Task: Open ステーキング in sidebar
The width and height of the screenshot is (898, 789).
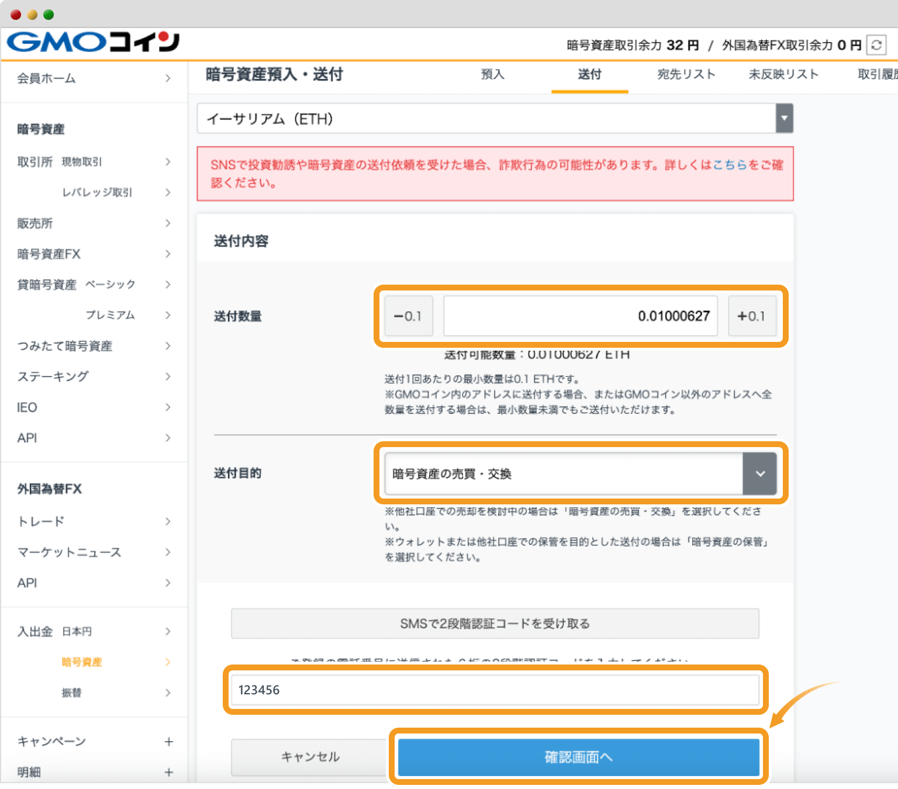Action: pyautogui.click(x=94, y=376)
